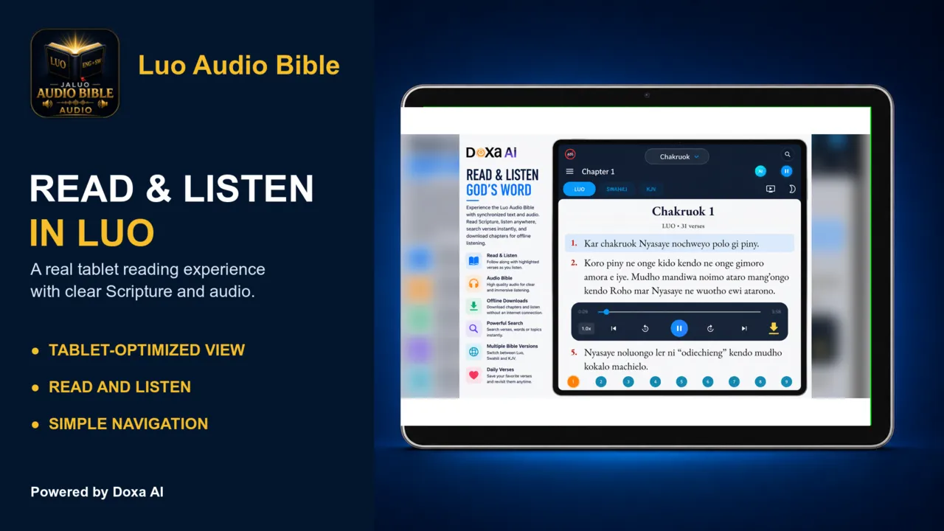
Task: Toggle night mode with the moon icon
Action: [x=792, y=189]
